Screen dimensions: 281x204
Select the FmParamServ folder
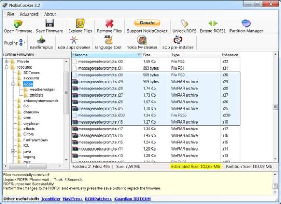36,140
